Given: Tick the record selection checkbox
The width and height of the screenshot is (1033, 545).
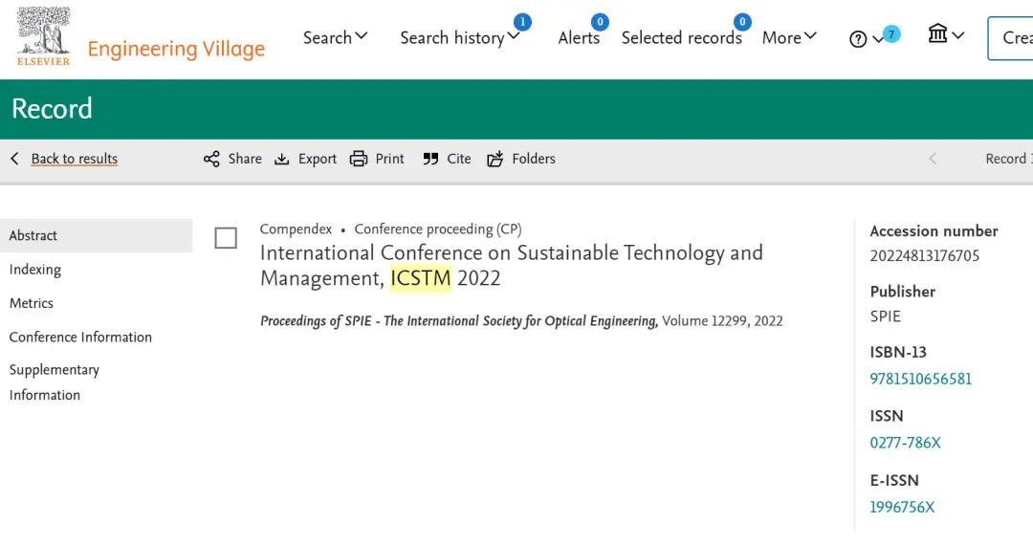Looking at the screenshot, I should point(226,238).
